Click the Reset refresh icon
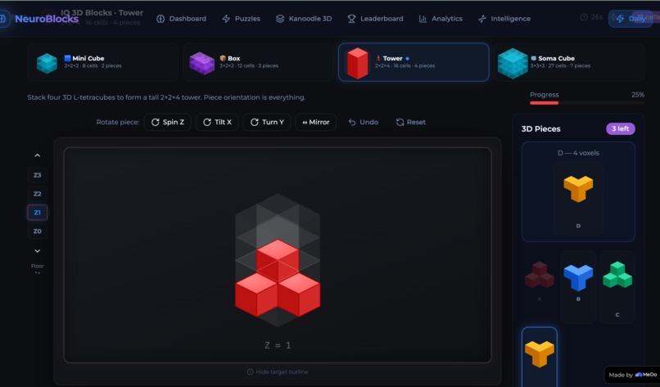This screenshot has width=660, height=387. pos(400,122)
